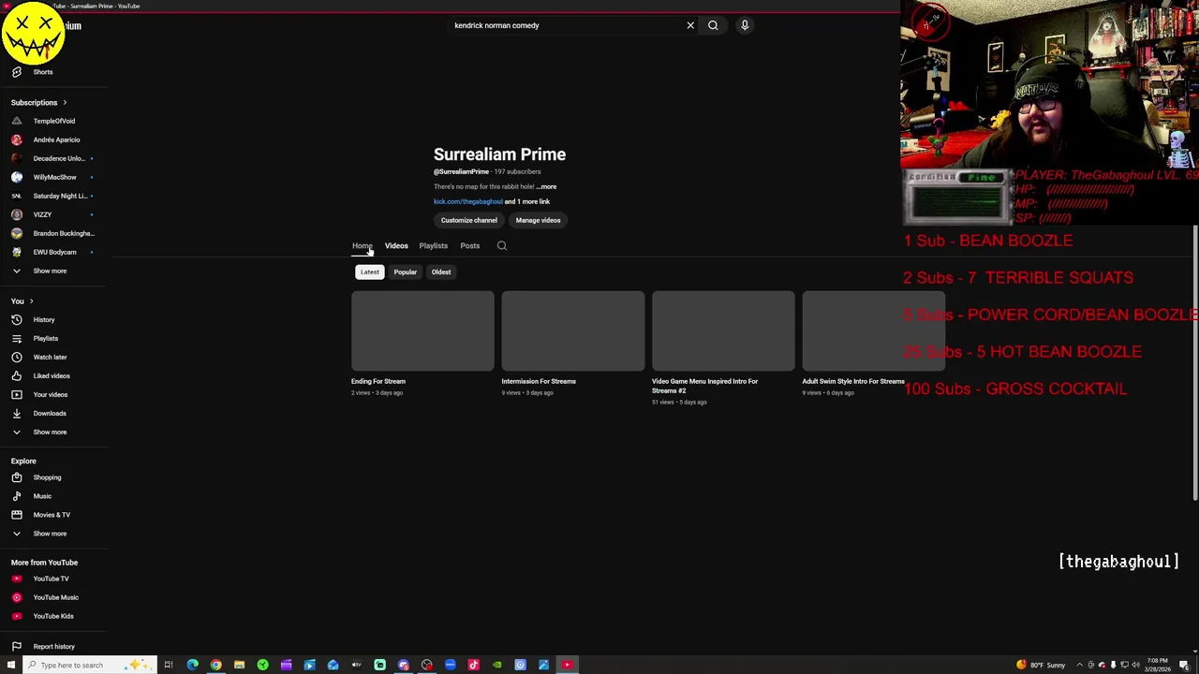Open Andrés Aparicio channel avatar
Screen dimensions: 1199x674
pos(17,139)
